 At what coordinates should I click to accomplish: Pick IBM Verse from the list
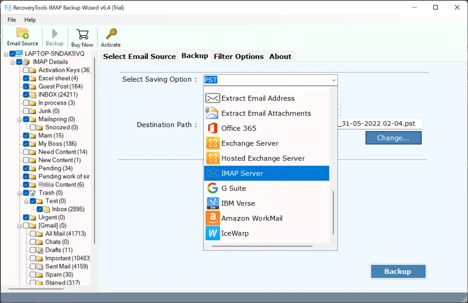(238, 203)
